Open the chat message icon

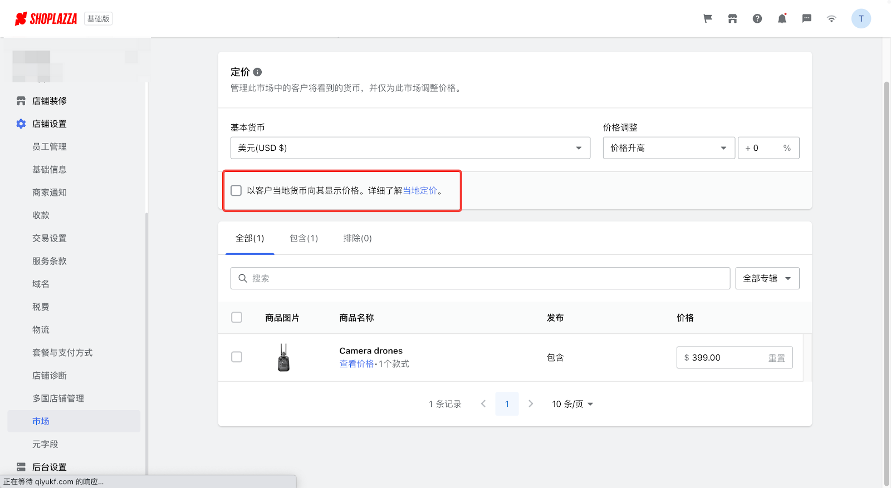click(806, 19)
